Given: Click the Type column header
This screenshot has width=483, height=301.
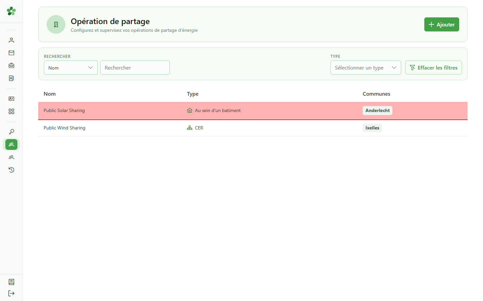Looking at the screenshot, I should tap(193, 94).
